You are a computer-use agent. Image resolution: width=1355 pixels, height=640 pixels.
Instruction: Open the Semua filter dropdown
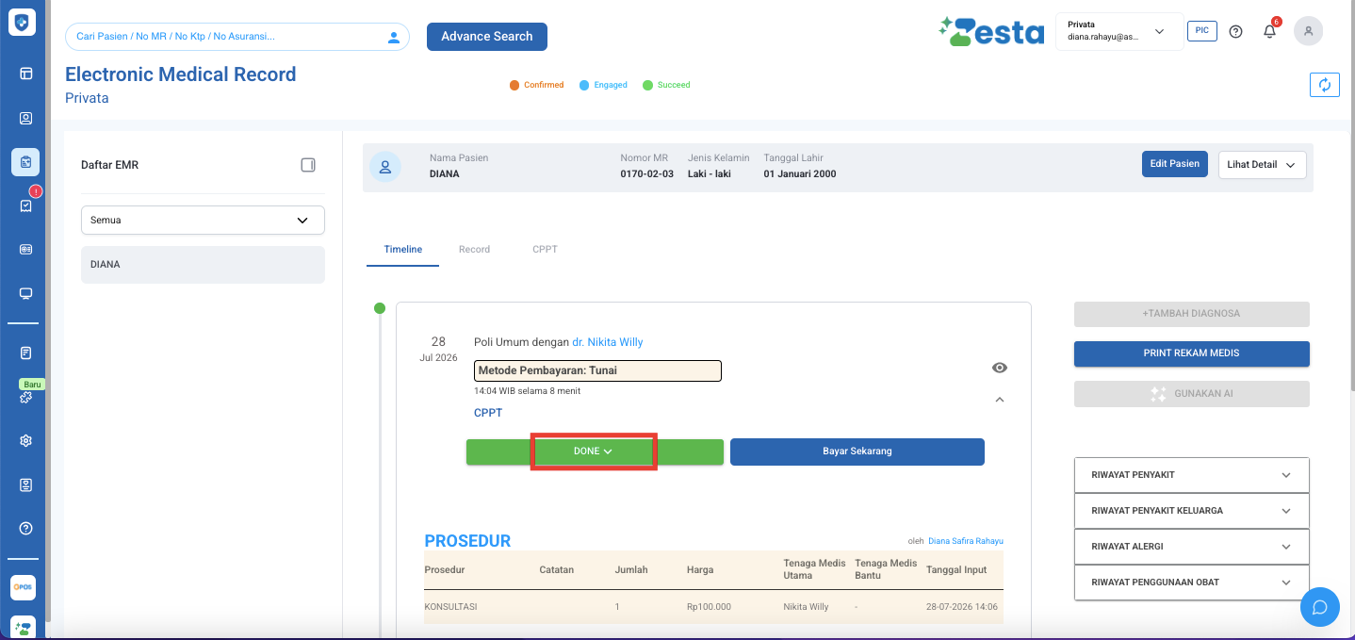203,220
